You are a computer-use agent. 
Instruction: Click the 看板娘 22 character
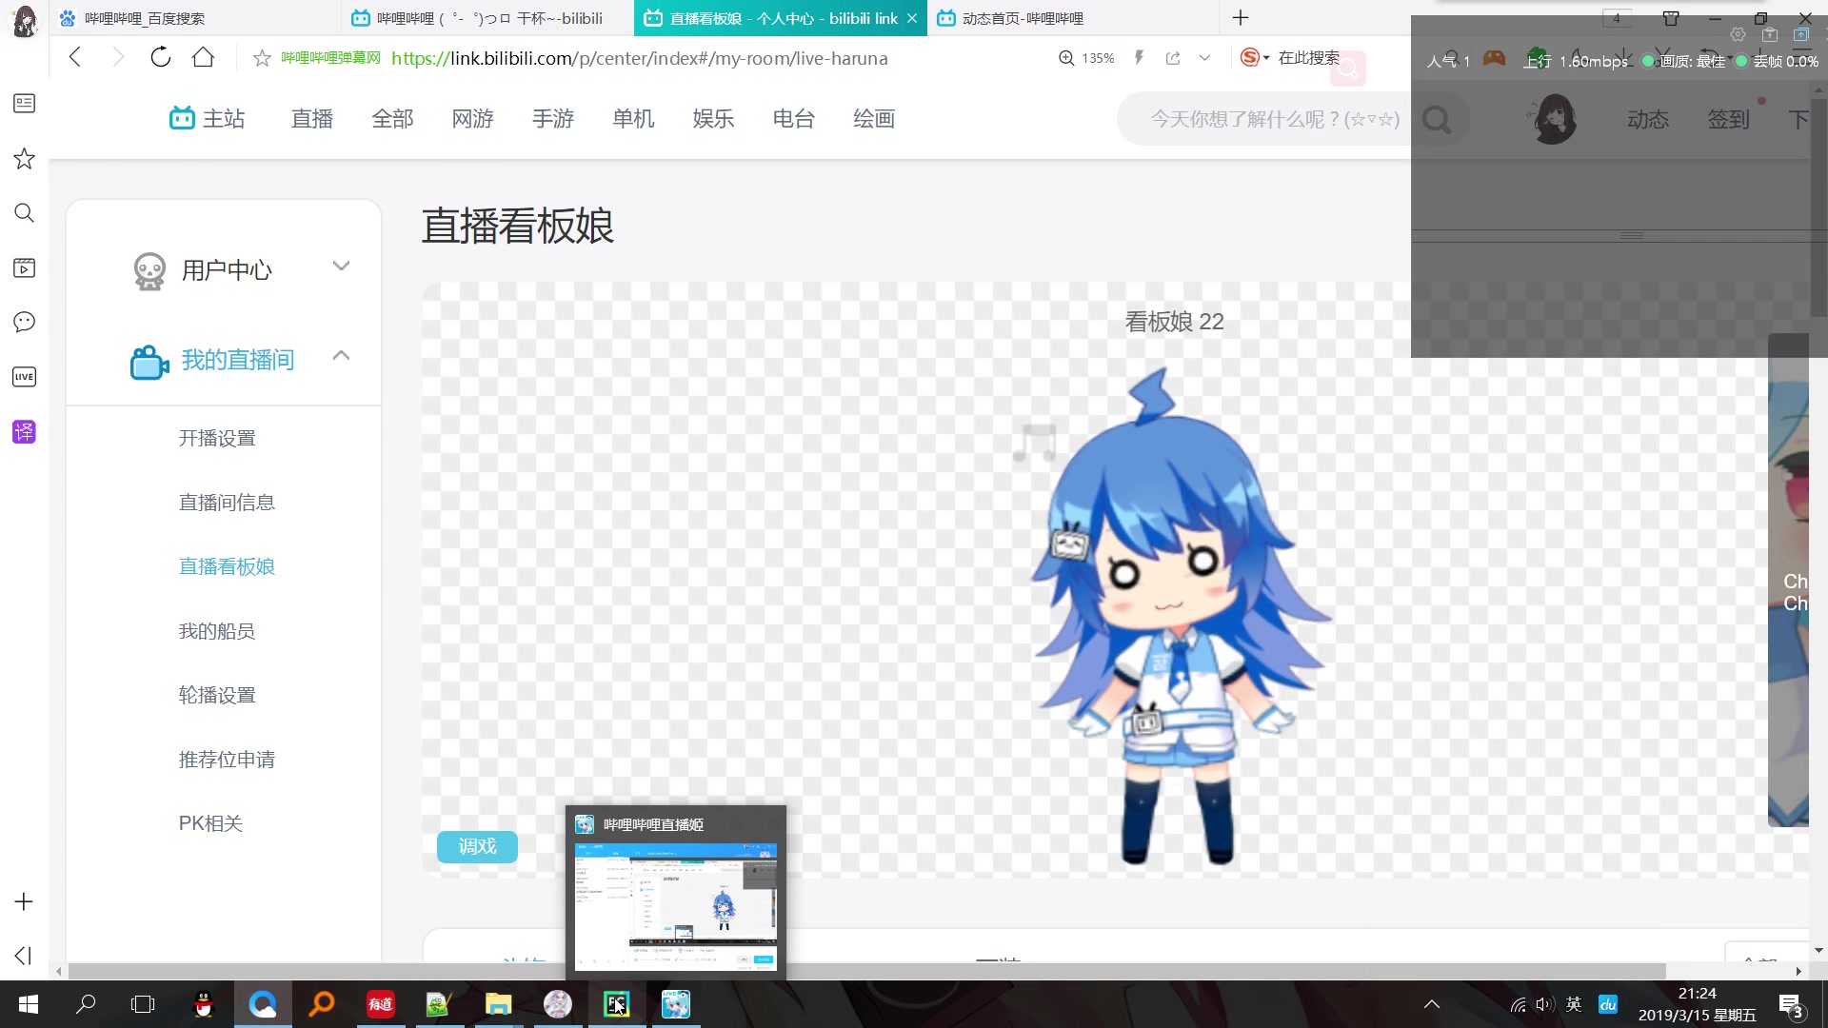pyautogui.click(x=1181, y=617)
